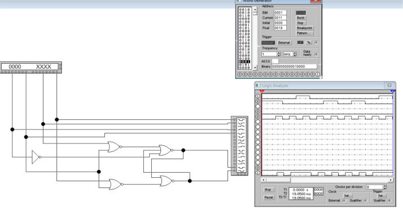403x211 pixels.
Task: Click the clock Qualifier terminal
Action: (x=365, y=200)
